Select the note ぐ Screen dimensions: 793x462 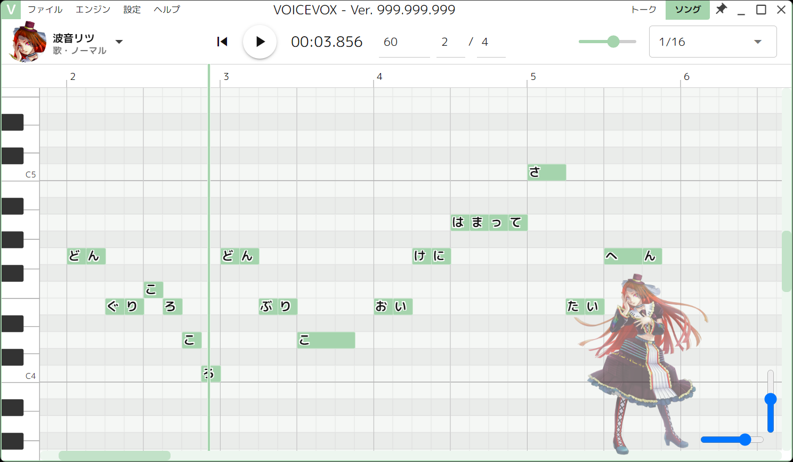(x=115, y=306)
